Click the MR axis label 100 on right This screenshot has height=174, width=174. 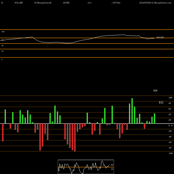point(170,98)
